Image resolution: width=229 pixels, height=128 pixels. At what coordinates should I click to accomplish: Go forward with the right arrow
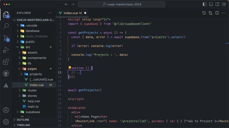[73, 4]
